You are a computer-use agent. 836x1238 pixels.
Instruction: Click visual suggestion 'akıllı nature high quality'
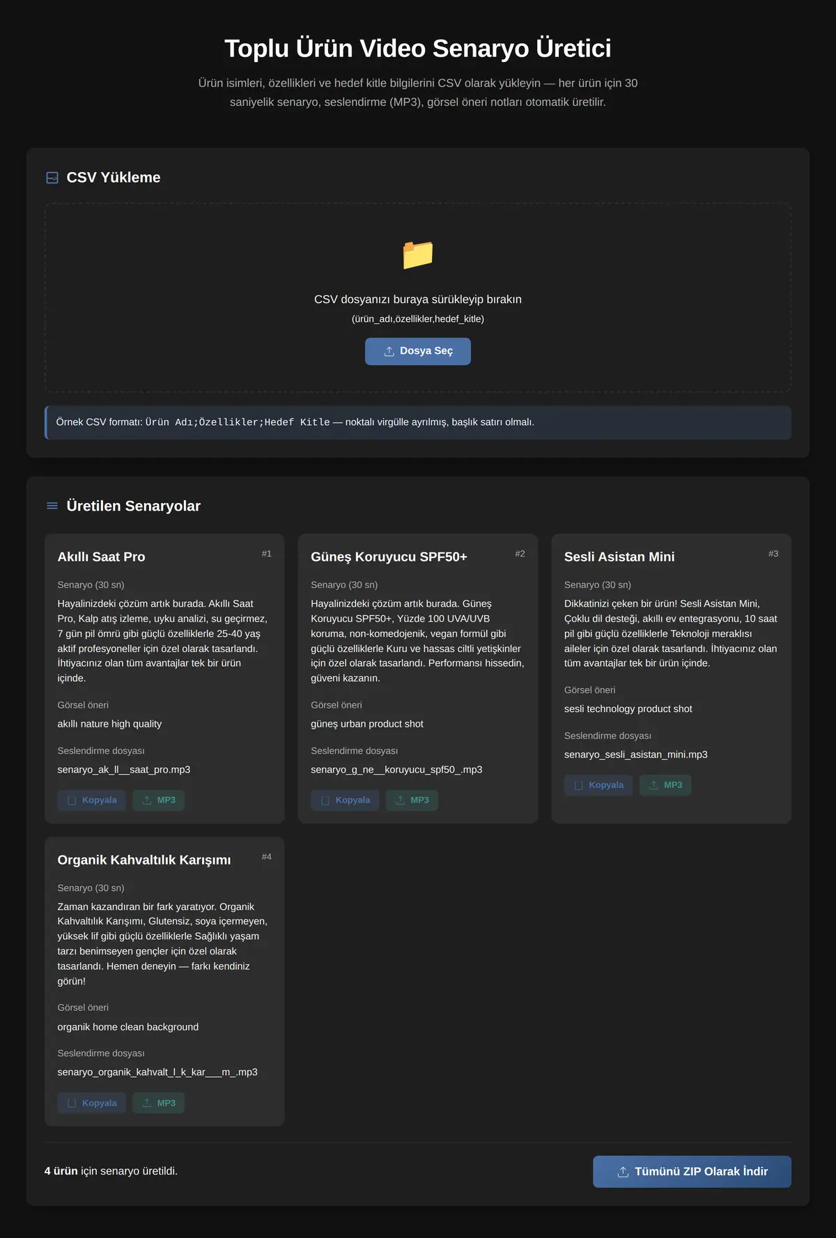click(x=109, y=724)
